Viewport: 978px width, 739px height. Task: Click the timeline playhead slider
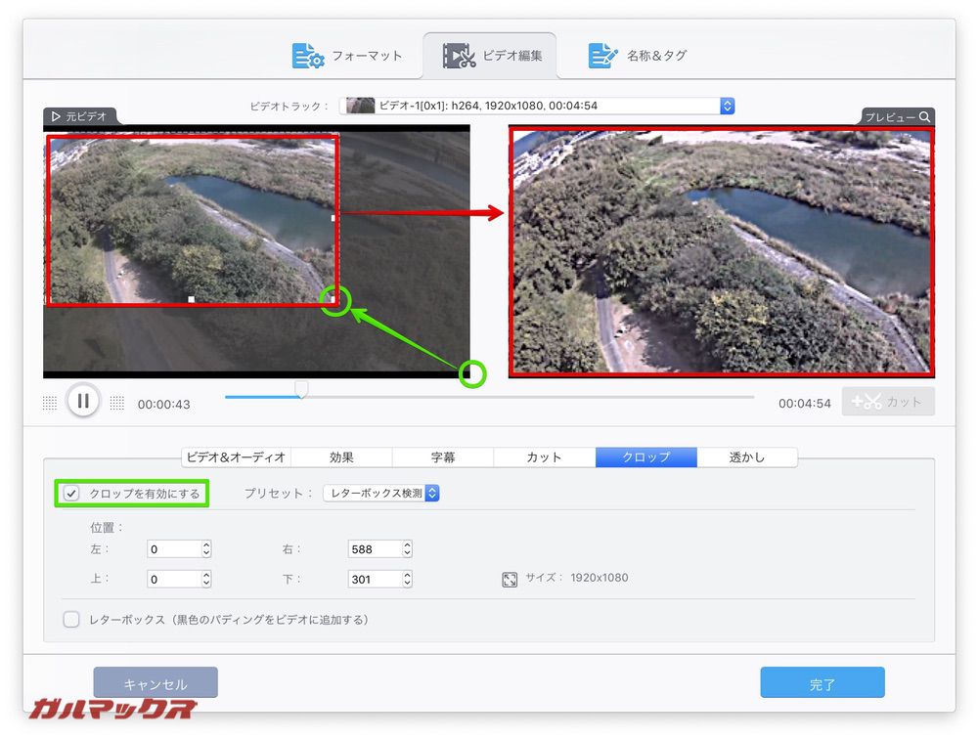coord(301,390)
